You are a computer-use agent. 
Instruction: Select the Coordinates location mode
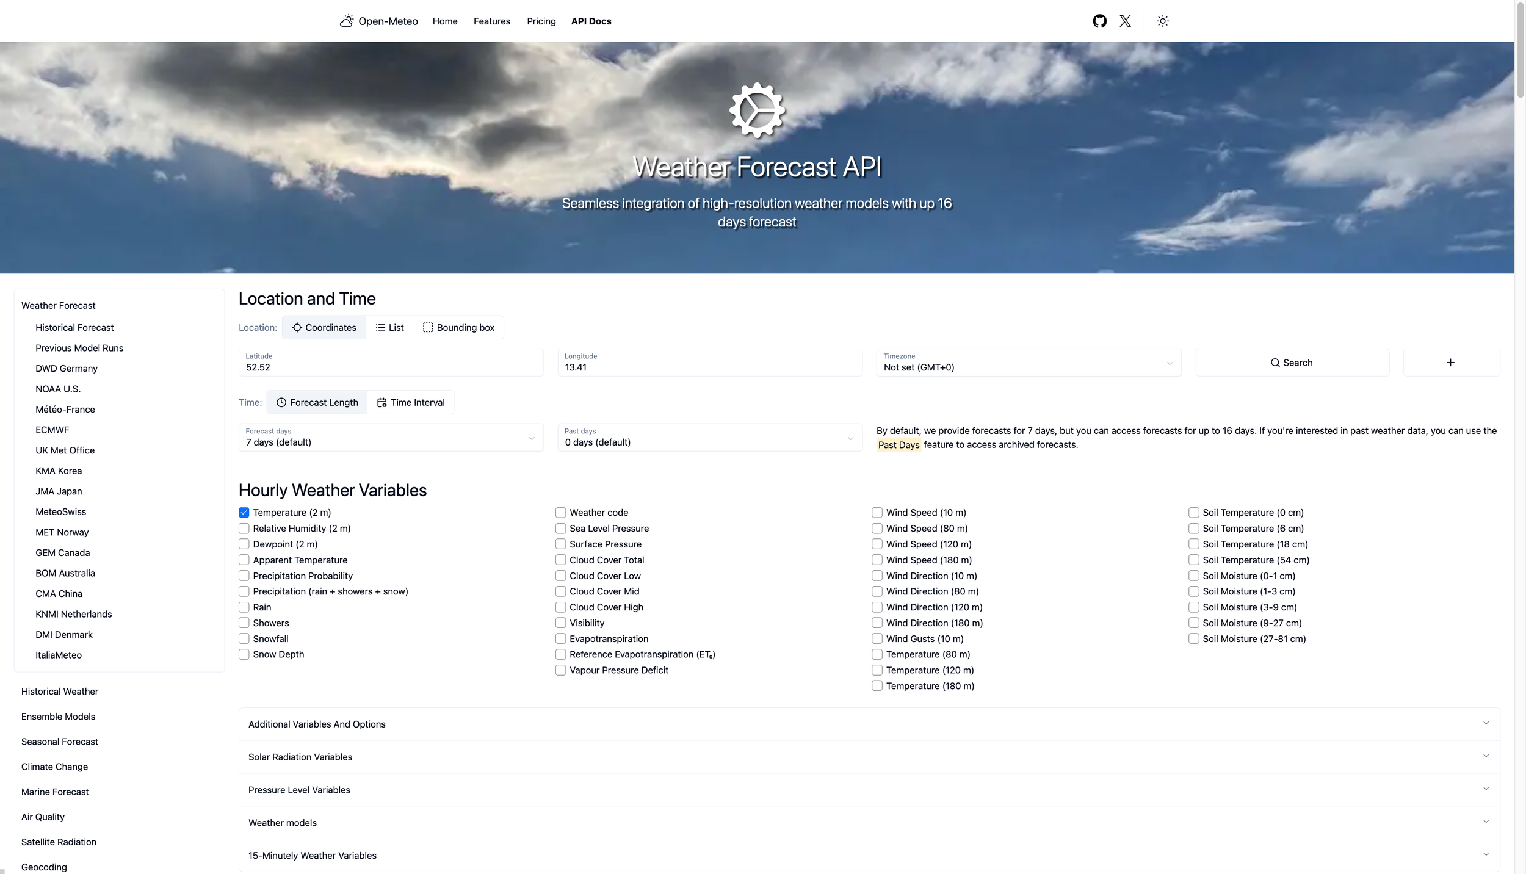(x=324, y=327)
